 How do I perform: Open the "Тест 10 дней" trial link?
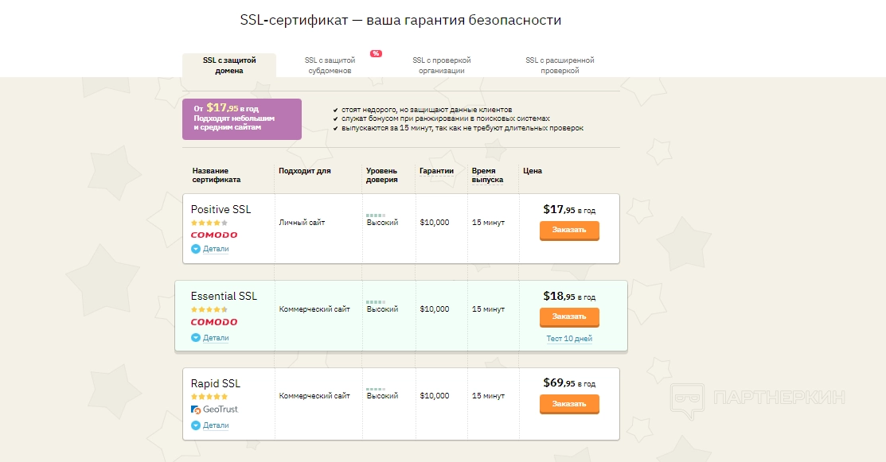(x=569, y=339)
